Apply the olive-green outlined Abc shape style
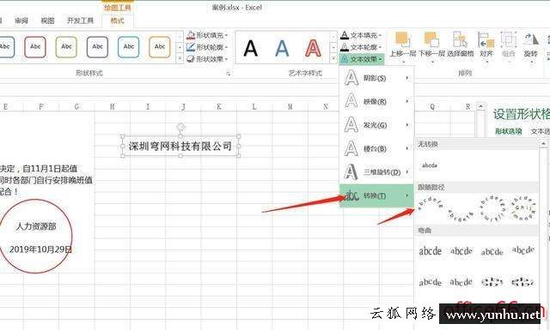 [66, 47]
